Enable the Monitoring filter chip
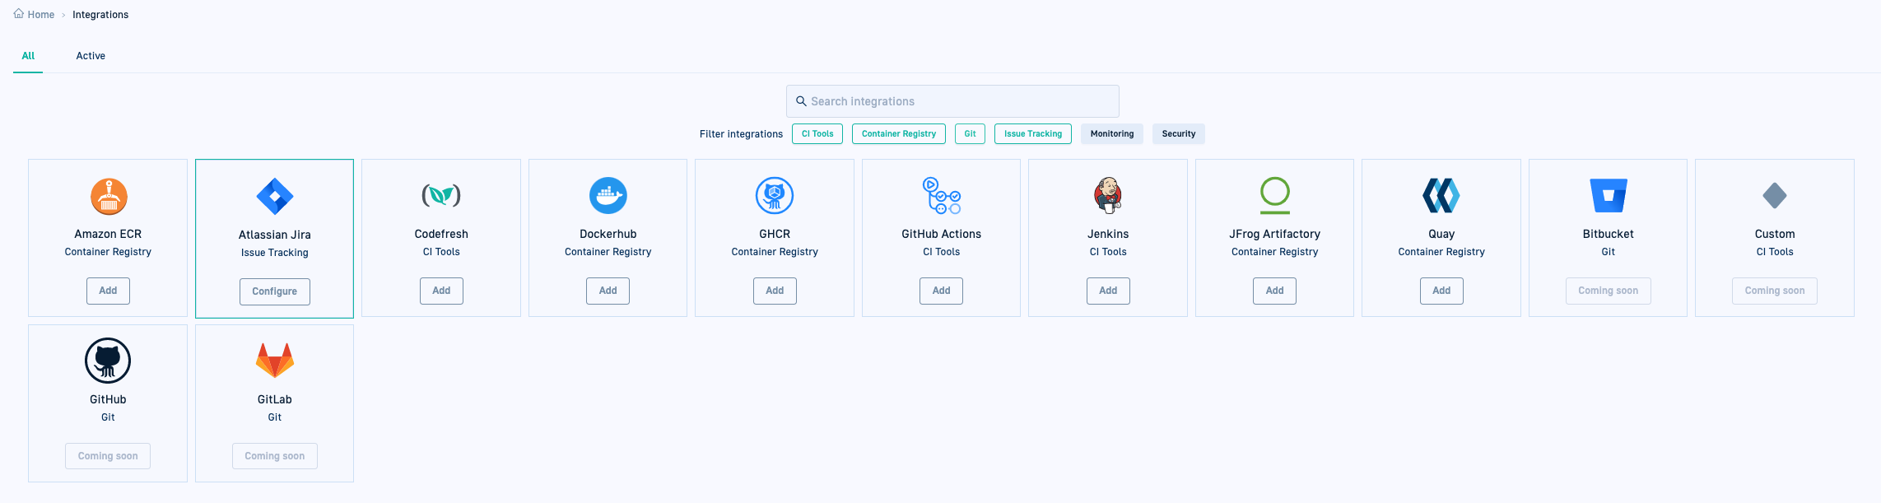Screen dimensions: 1881x503 click(x=1111, y=134)
